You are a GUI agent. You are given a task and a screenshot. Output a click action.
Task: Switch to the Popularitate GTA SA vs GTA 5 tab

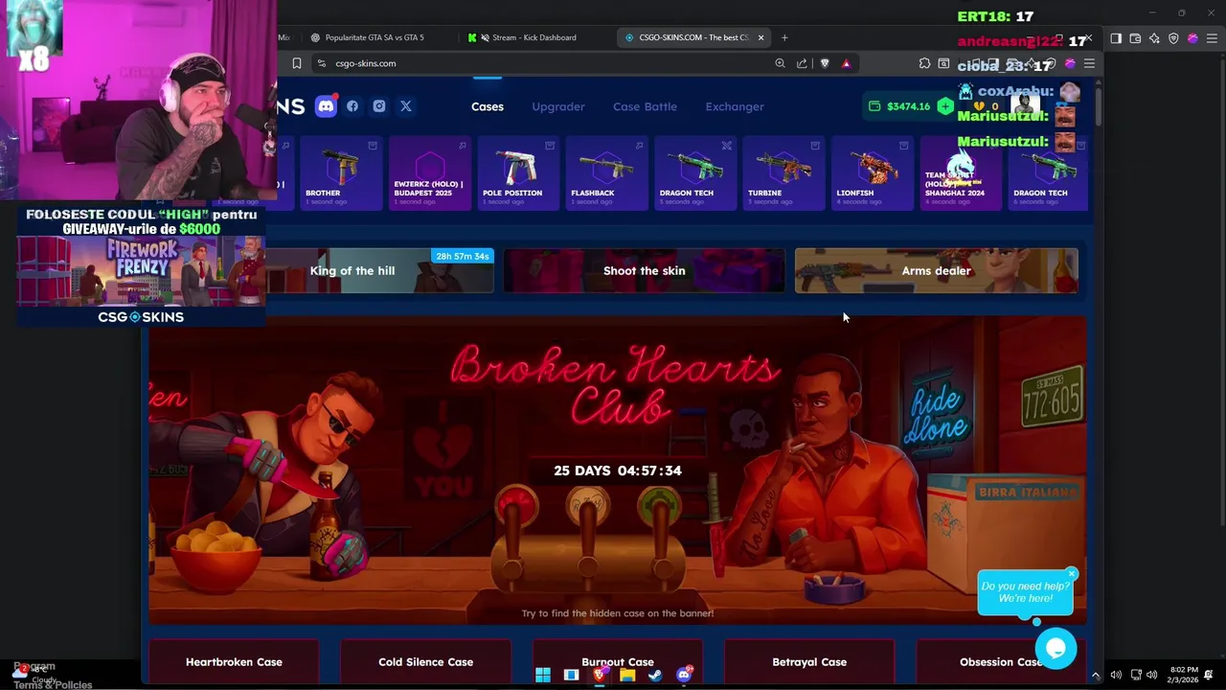[375, 37]
